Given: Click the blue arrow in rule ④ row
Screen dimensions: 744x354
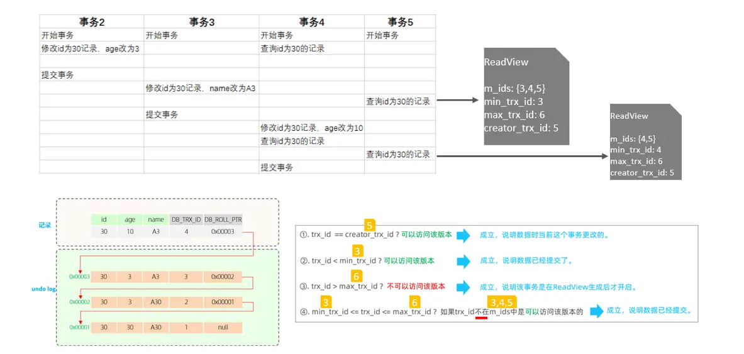Looking at the screenshot, I should tap(596, 311).
